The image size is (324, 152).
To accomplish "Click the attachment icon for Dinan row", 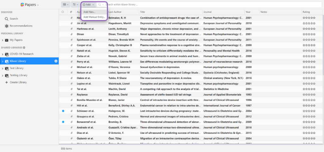I will pos(71,34).
